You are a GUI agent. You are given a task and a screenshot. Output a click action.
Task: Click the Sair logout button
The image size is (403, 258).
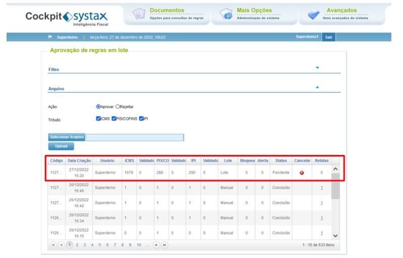point(328,37)
